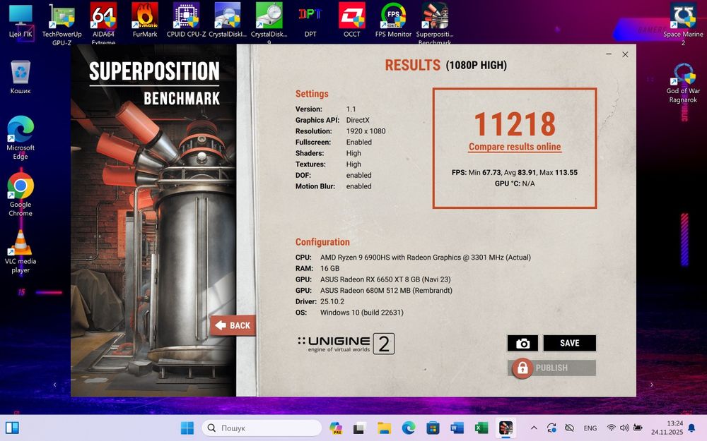Screen dimensions: 707x441
Task: Open the DPT desktop icon
Action: (x=310, y=20)
